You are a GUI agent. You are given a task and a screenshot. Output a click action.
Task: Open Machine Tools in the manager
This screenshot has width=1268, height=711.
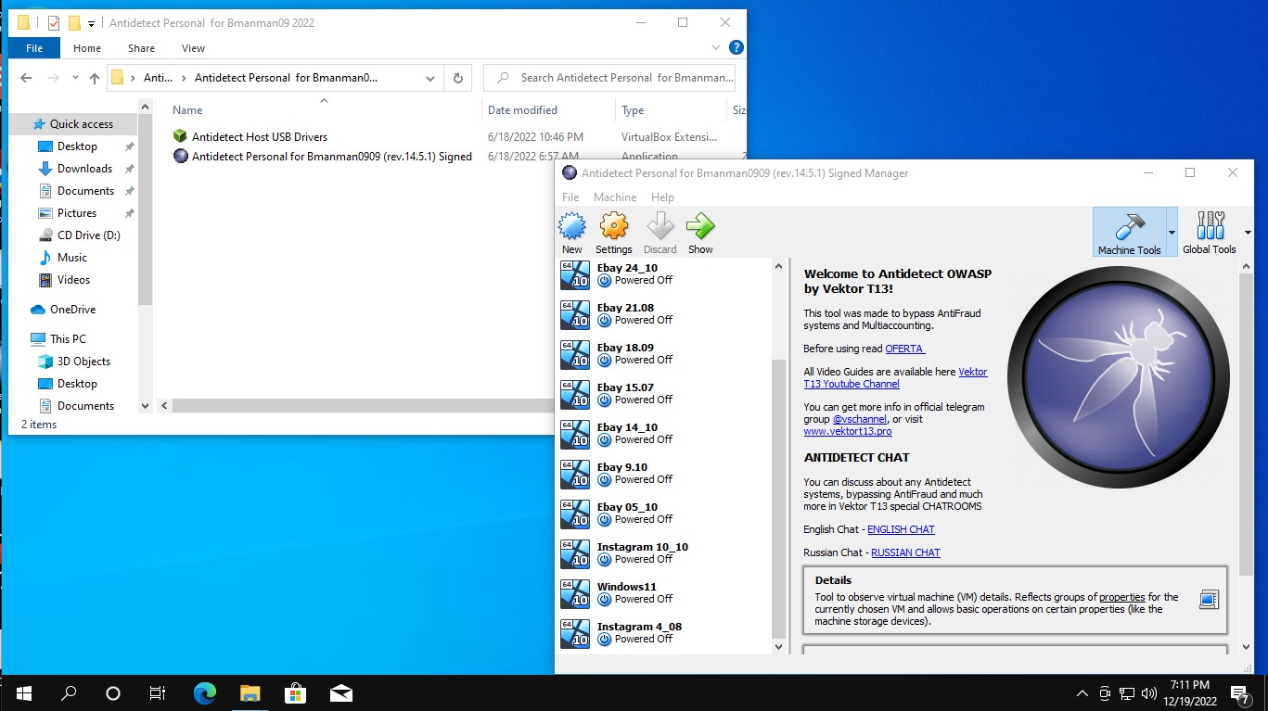[1132, 231]
